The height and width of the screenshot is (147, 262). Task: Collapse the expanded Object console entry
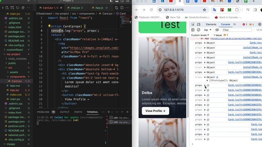point(205,77)
